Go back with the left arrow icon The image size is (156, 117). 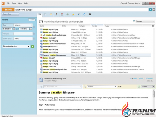click(150, 10)
